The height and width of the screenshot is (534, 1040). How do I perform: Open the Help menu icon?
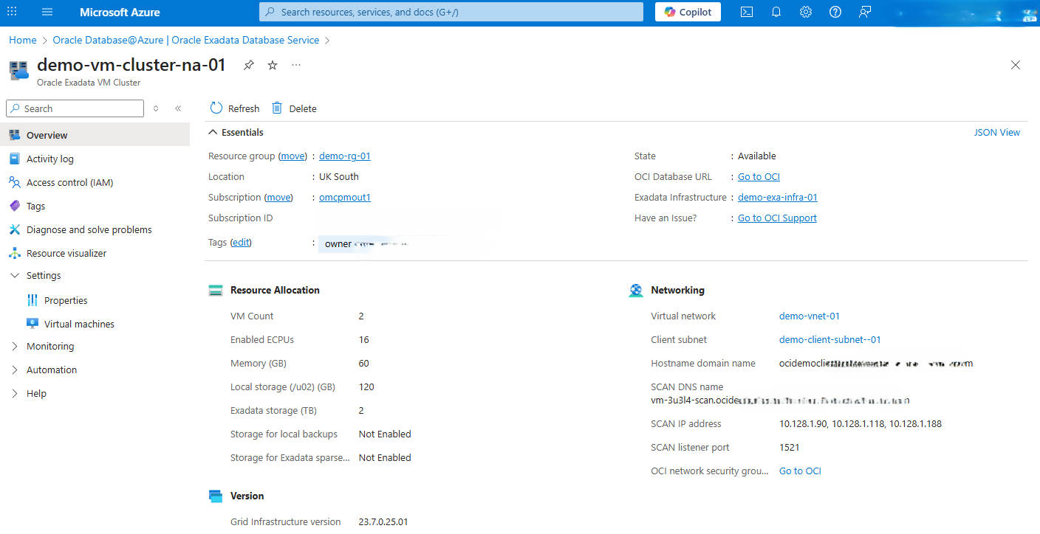pyautogui.click(x=835, y=12)
